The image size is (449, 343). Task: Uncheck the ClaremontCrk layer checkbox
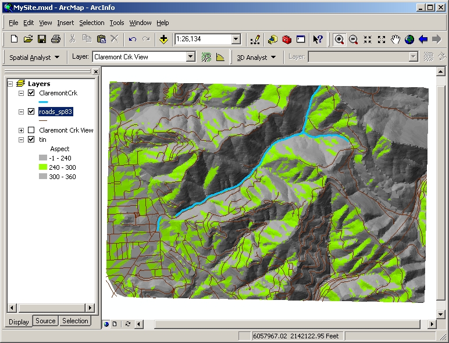31,93
